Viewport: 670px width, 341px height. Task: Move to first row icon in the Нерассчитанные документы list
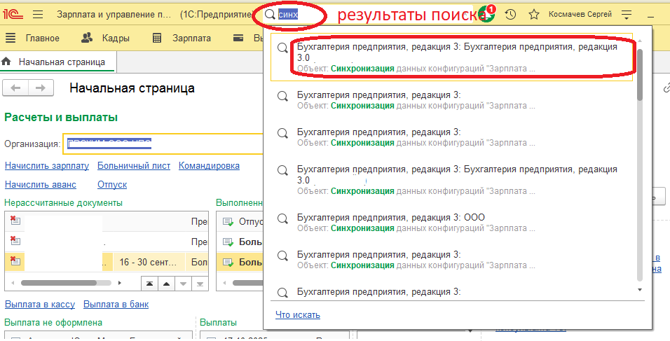pyautogui.click(x=149, y=284)
